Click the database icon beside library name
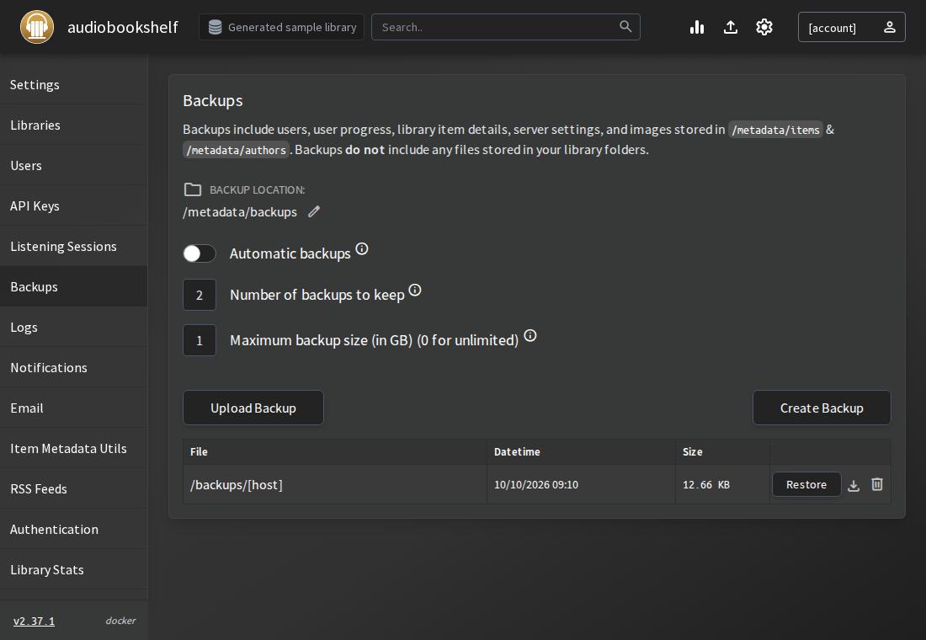The height and width of the screenshot is (640, 926). 215,27
